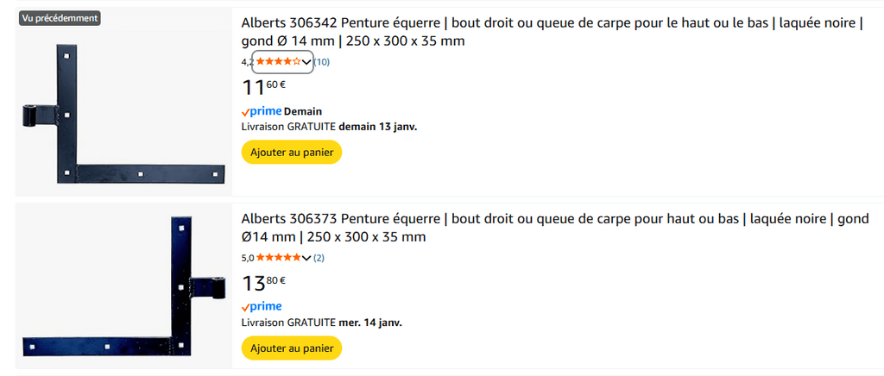884x376 pixels.
Task: Open the Alberts 306373 hinge product image
Action: pyautogui.click(x=123, y=289)
